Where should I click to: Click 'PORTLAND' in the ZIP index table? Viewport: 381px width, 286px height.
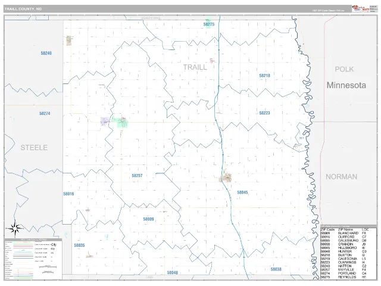click(346, 273)
